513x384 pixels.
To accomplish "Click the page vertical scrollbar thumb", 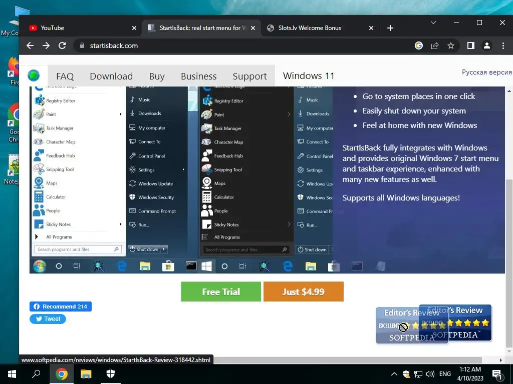I will click(509, 263).
